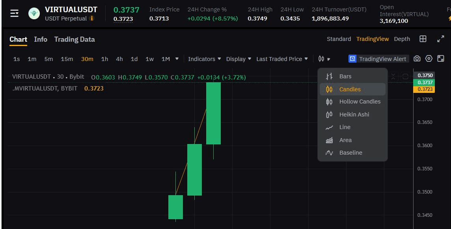Screen dimensions: 451x229
Task: Open the Last Traded Price dropdown
Action: pos(282,59)
